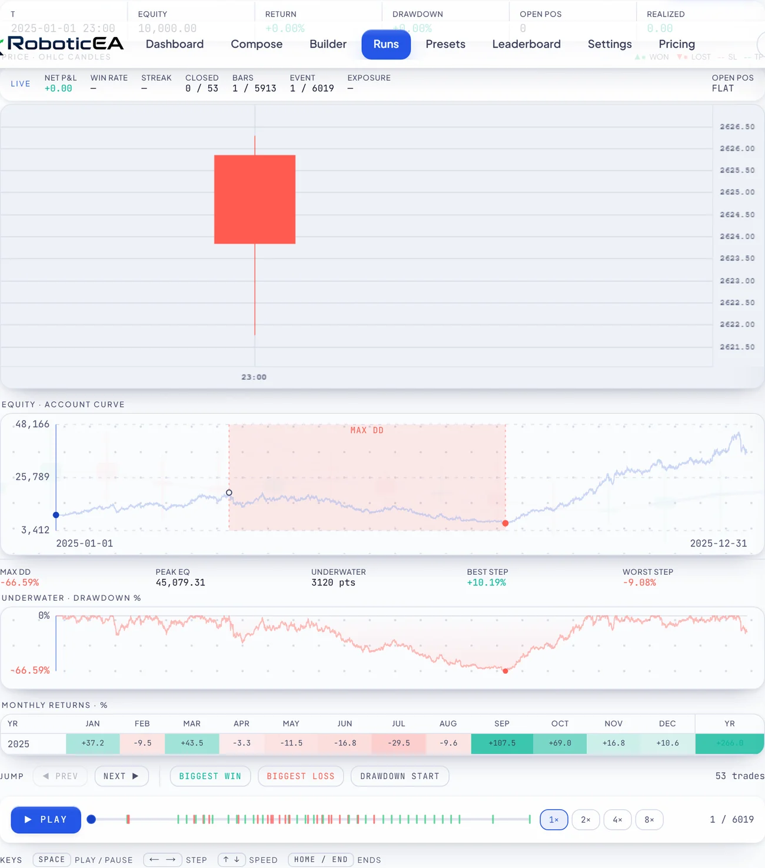Click the red candlestick on price chart
Viewport: 765px width, 868px height.
pos(255,199)
